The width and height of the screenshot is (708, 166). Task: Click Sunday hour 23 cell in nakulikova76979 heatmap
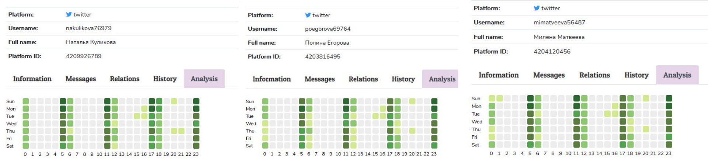pyautogui.click(x=196, y=101)
